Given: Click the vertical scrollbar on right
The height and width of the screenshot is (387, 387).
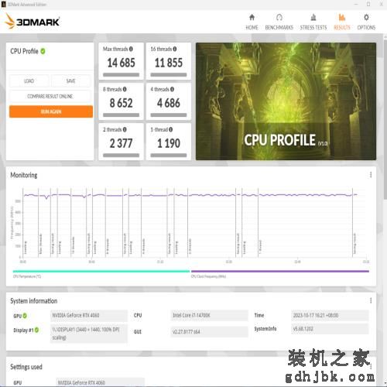Looking at the screenshot, I should (x=385, y=118).
